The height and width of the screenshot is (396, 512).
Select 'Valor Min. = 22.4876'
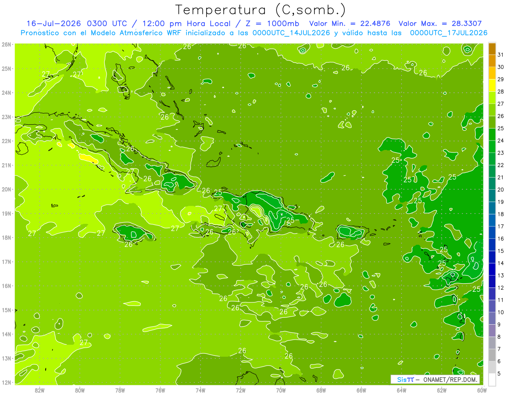pyautogui.click(x=349, y=23)
